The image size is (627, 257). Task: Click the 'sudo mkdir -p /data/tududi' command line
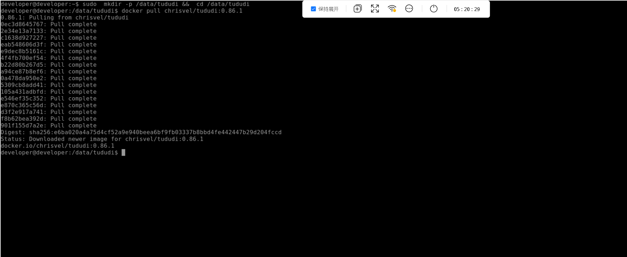click(125, 4)
